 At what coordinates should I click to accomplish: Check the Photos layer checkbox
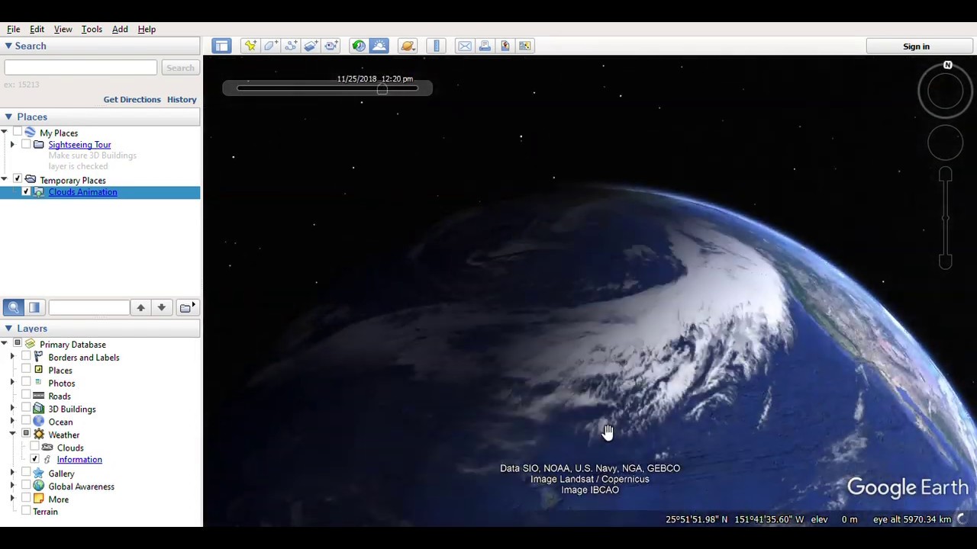click(26, 383)
